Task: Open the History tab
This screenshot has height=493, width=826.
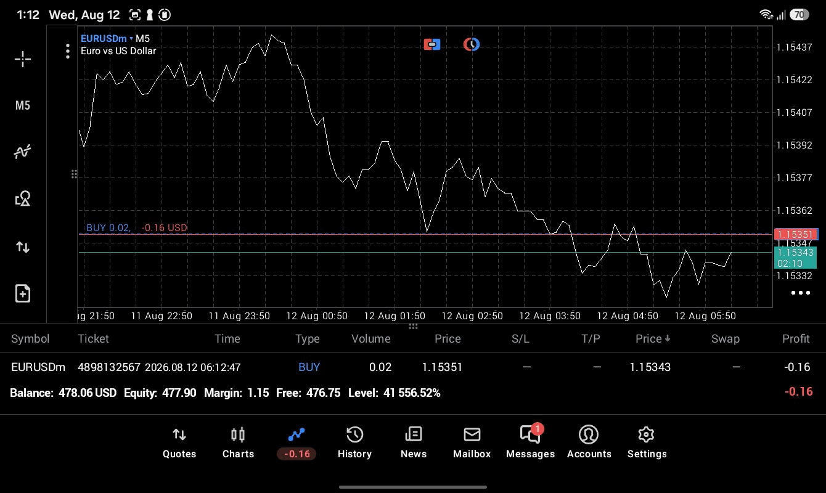Action: coord(354,443)
